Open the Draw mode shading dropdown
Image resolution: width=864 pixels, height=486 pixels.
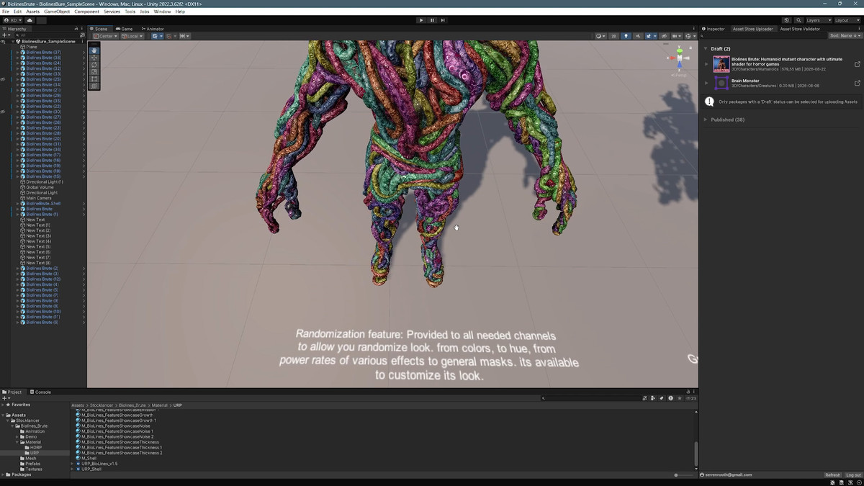point(600,36)
